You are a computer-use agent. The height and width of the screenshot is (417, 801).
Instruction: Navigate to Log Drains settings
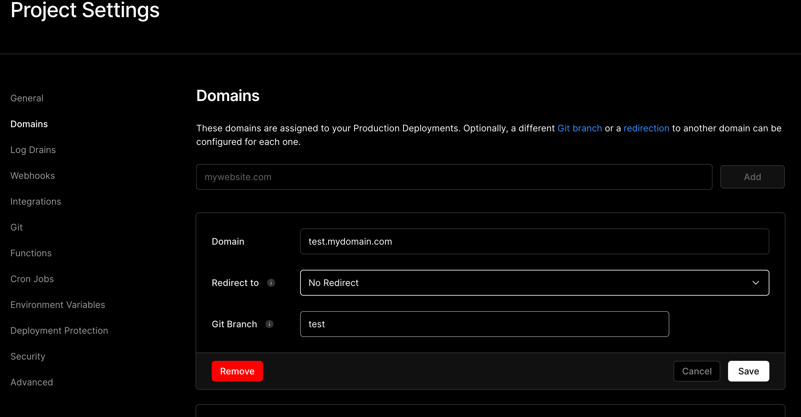(33, 149)
